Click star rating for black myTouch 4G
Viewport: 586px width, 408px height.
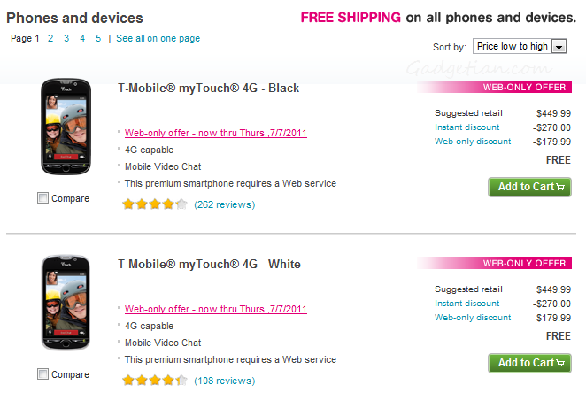[x=155, y=204]
